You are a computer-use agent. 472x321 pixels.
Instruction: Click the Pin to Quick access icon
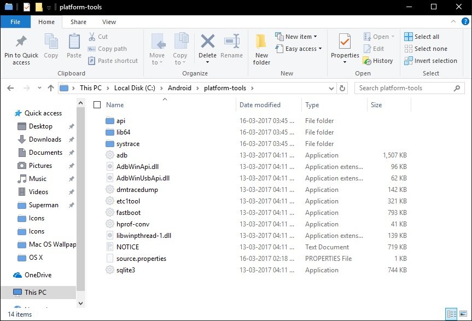pyautogui.click(x=21, y=42)
